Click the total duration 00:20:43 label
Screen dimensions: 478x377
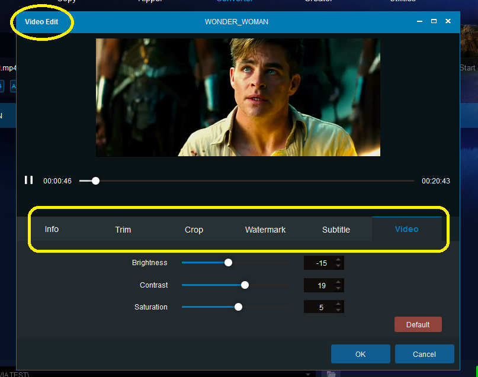pyautogui.click(x=435, y=181)
